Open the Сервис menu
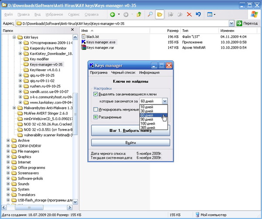This screenshot has width=262, height=219. pyautogui.click(x=74, y=14)
